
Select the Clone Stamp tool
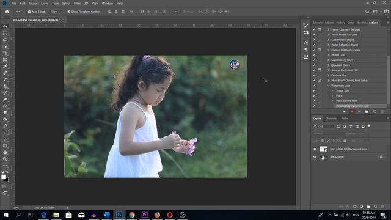click(x=5, y=86)
